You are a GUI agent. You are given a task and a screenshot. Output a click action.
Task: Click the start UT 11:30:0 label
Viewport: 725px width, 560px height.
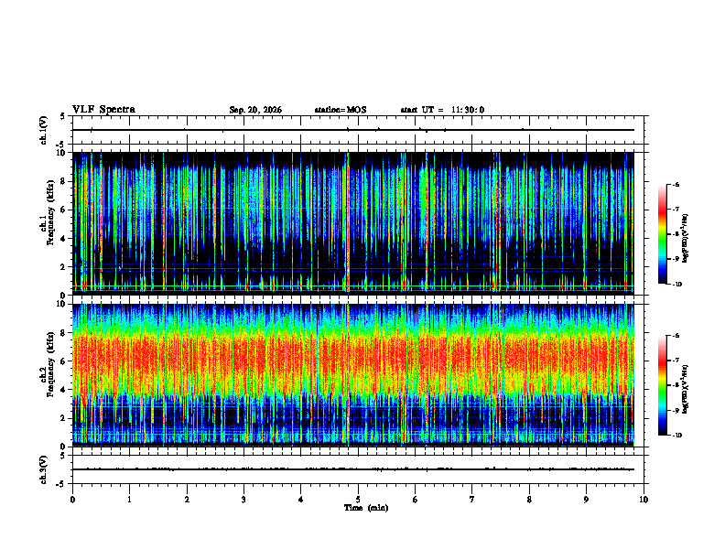[442, 110]
